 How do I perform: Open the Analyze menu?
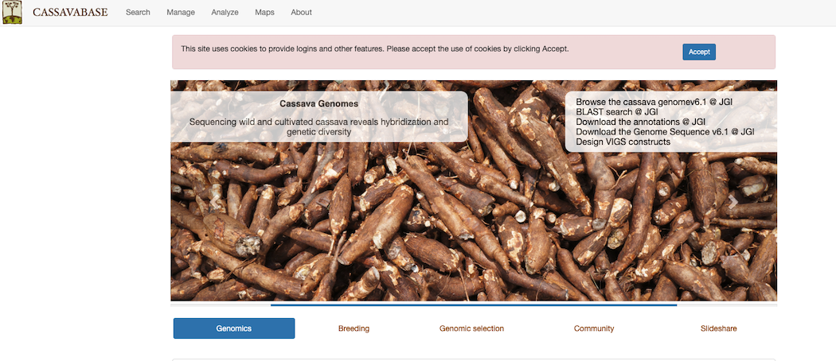(x=225, y=12)
